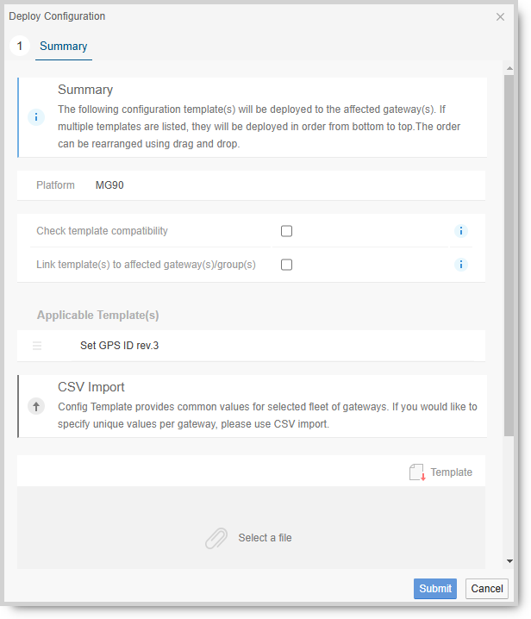Click the drag handle beside Set GPS ID rev.3
The height and width of the screenshot is (619, 531).
click(x=37, y=346)
